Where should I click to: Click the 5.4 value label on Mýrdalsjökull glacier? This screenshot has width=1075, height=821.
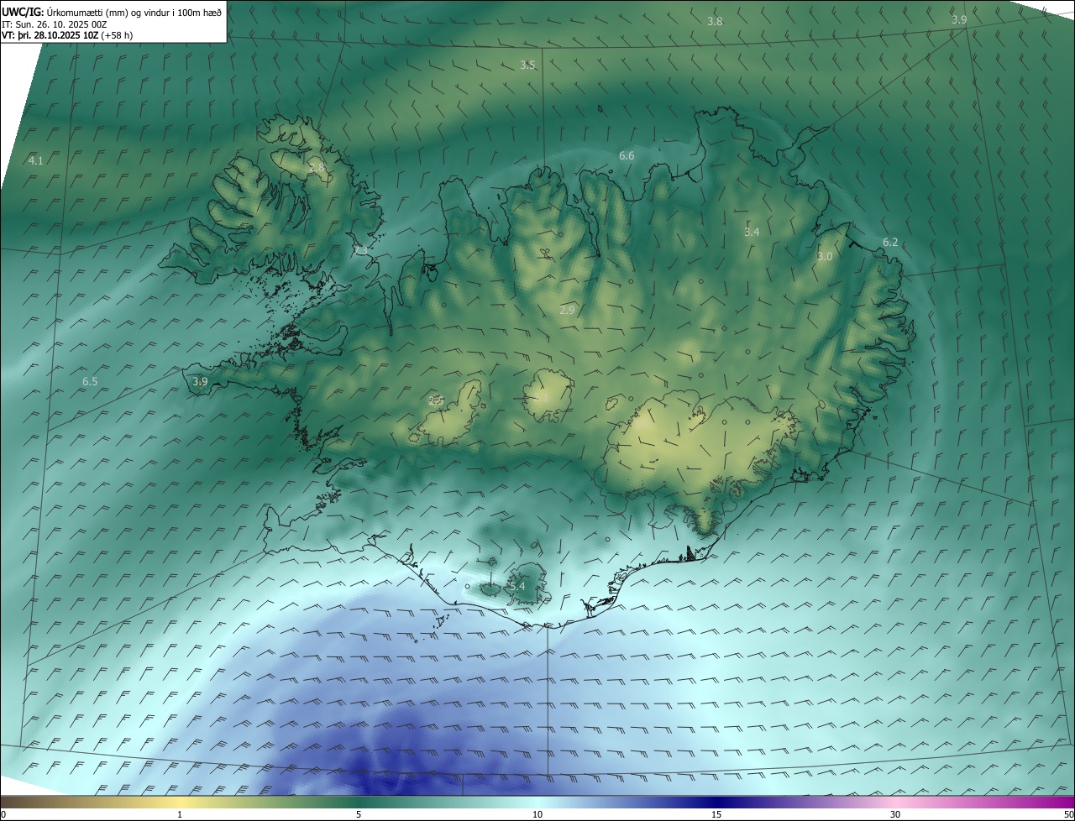(x=517, y=586)
